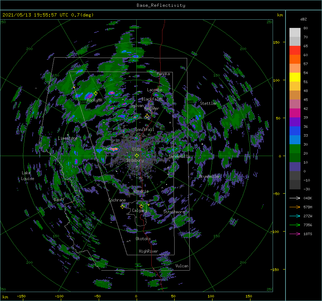The width and height of the screenshot is (322, 301).
Task: Click the timestamp 2021/05/13 19:55:57 UTC
Action: click(35, 15)
